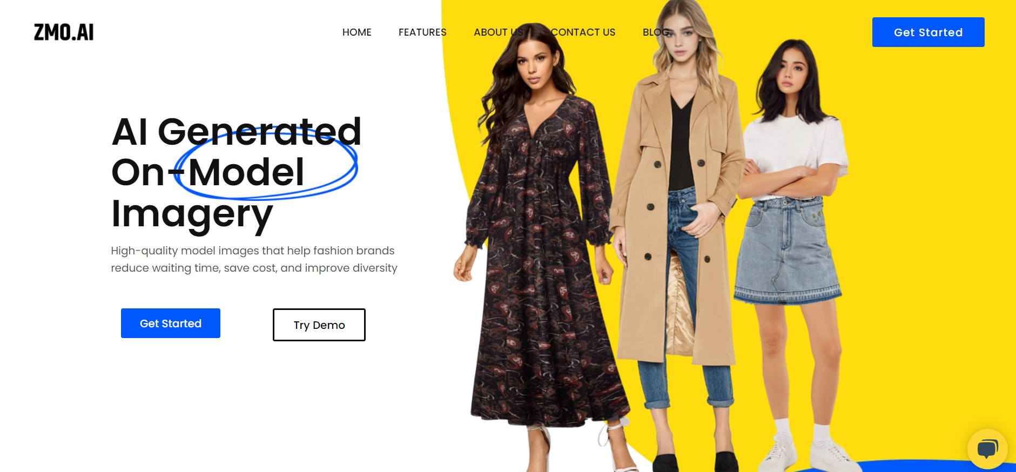Open the ABOUT US page
Viewport: 1016px width, 472px height.
[499, 32]
